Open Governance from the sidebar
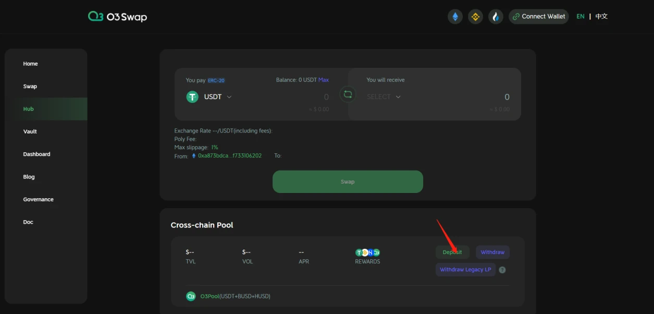This screenshot has width=654, height=314. [x=38, y=200]
